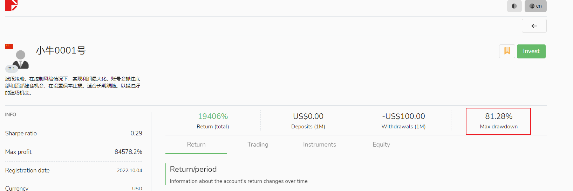
Task: Switch to the Return tab
Action: tap(196, 144)
